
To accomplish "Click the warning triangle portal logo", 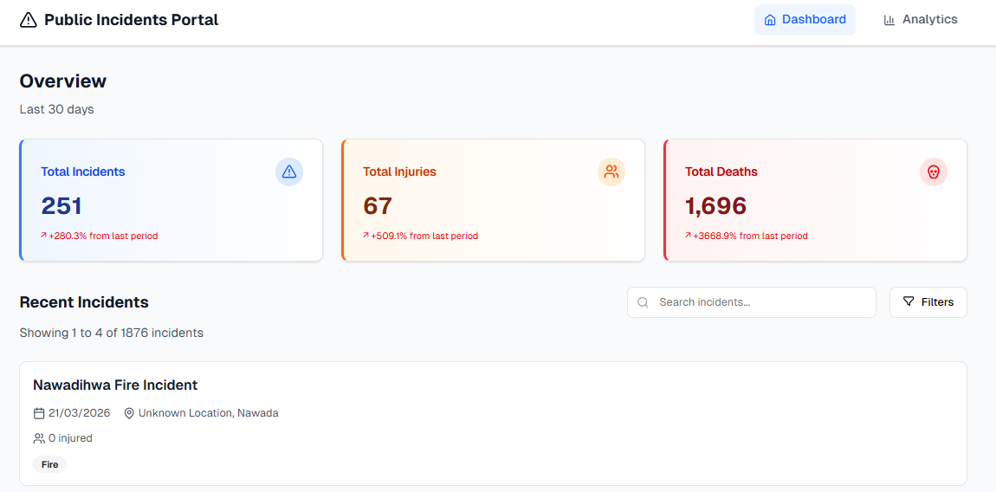I will 29,20.
